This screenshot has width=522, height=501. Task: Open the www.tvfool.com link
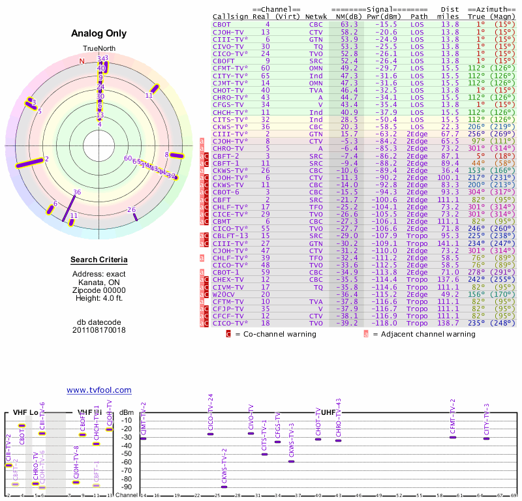[99, 390]
